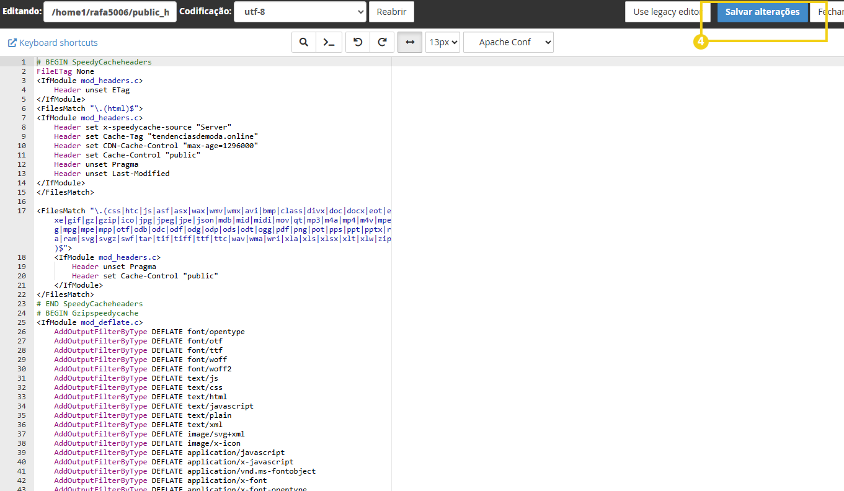
Task: Toggle line wrap with the double-arrow icon
Action: 410,42
